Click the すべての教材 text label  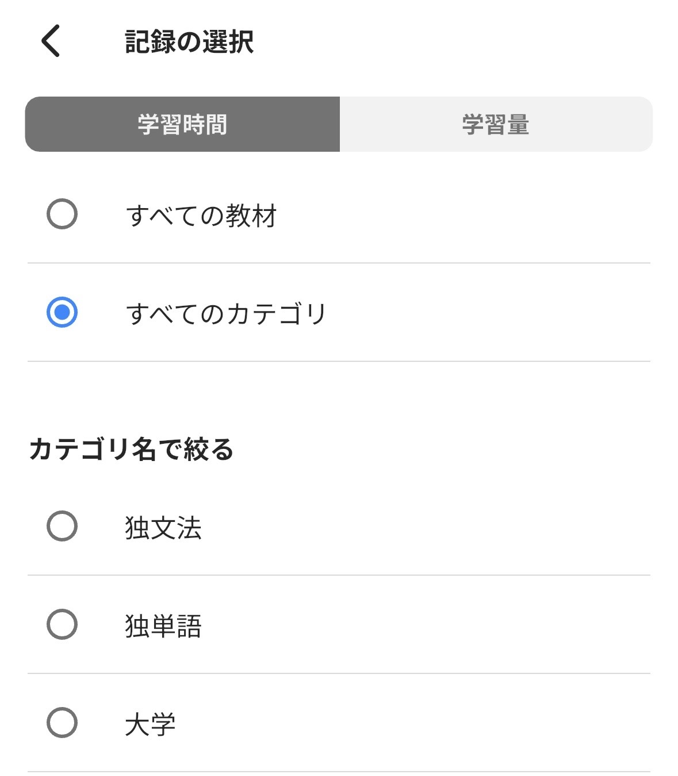coord(201,216)
